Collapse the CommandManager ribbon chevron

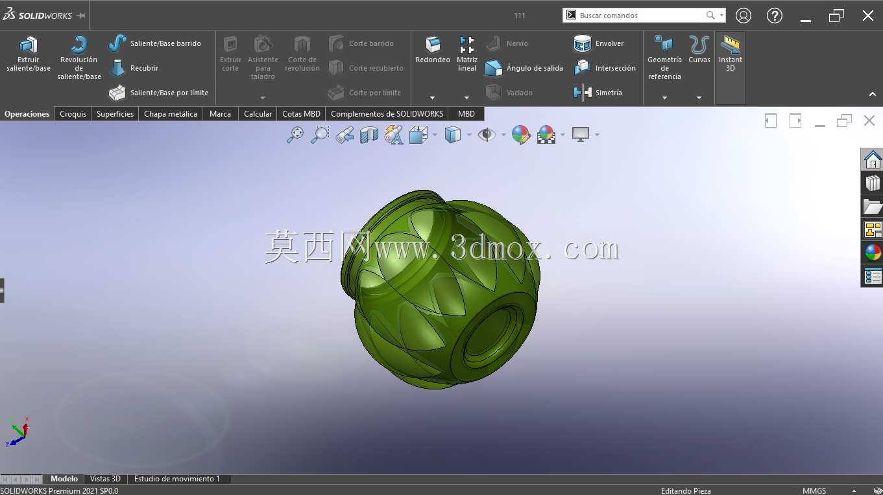tap(873, 95)
